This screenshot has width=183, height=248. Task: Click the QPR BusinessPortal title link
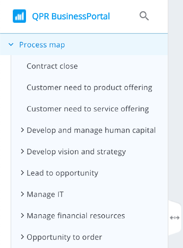[71, 16]
